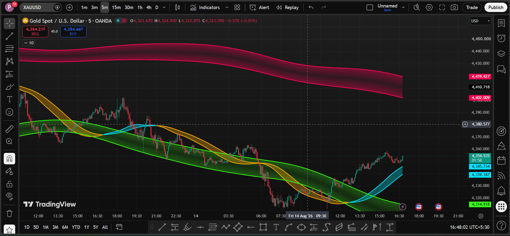Toggle stay in drawing mode
Image resolution: width=510 pixels, height=236 pixels.
9,171
